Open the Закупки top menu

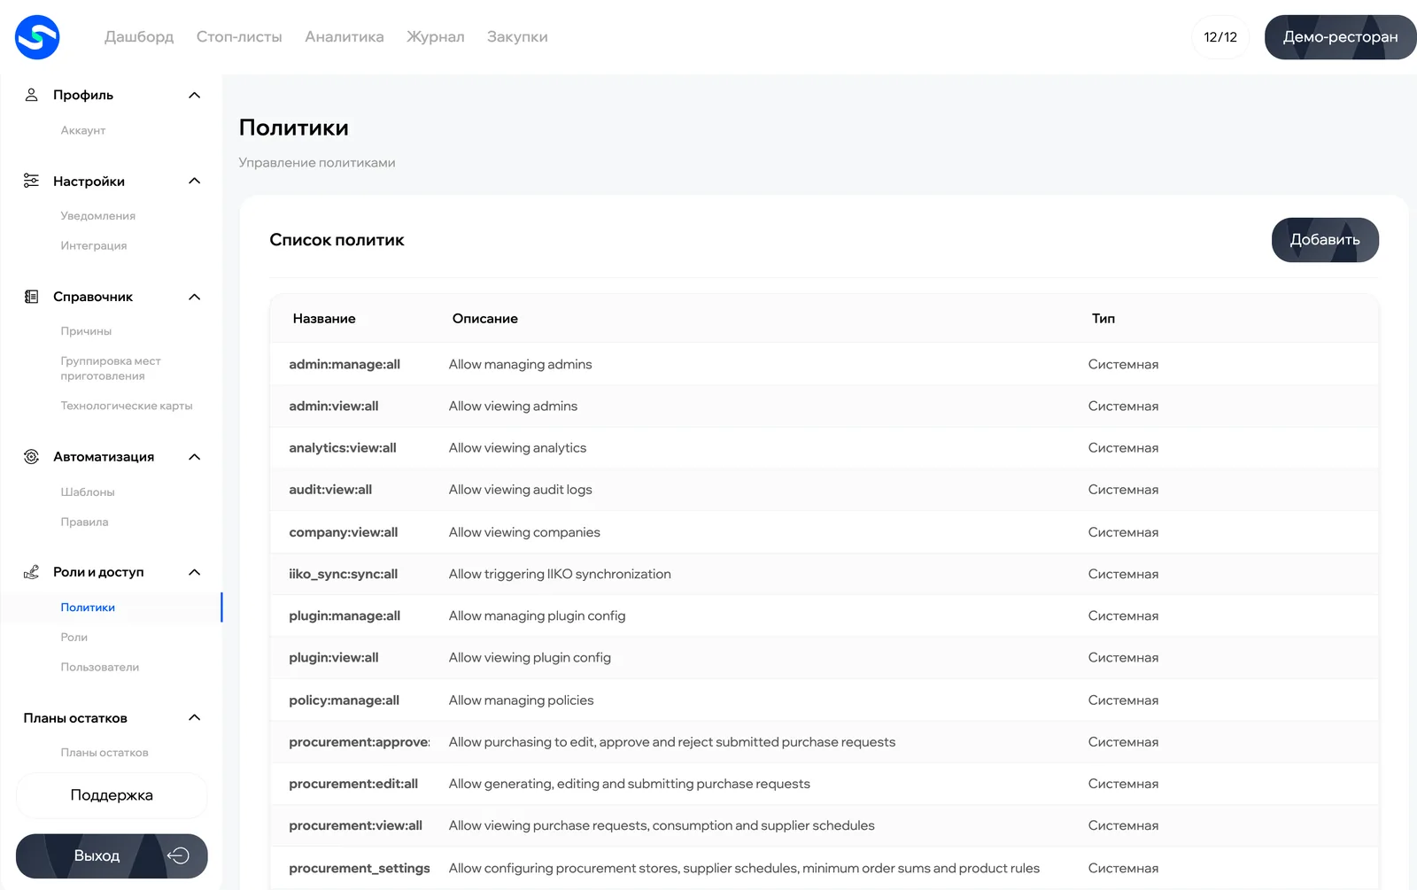point(517,37)
